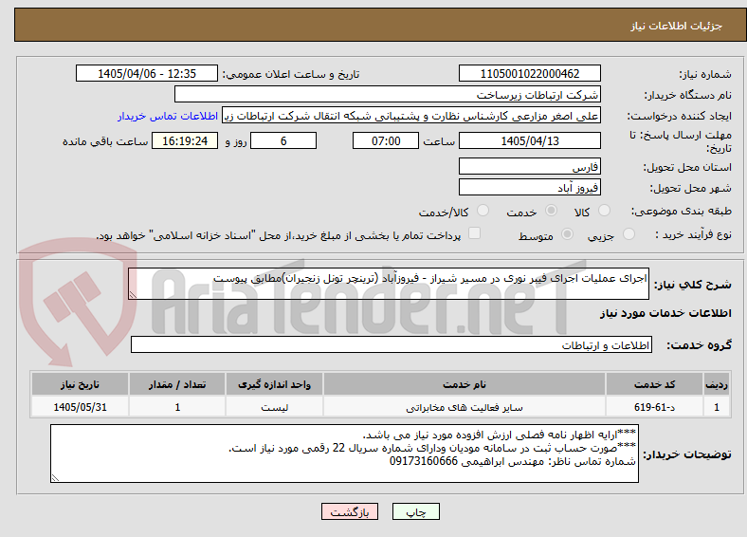Screen dimensions: 747x537
Task: Click the buyer name field شرکت ارتباطات زیرساخت
Action: (388, 95)
